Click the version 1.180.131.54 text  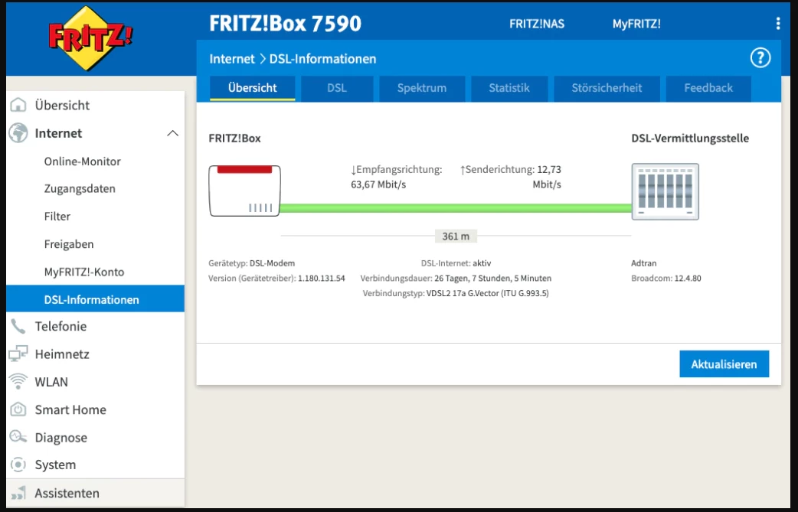[x=322, y=279]
